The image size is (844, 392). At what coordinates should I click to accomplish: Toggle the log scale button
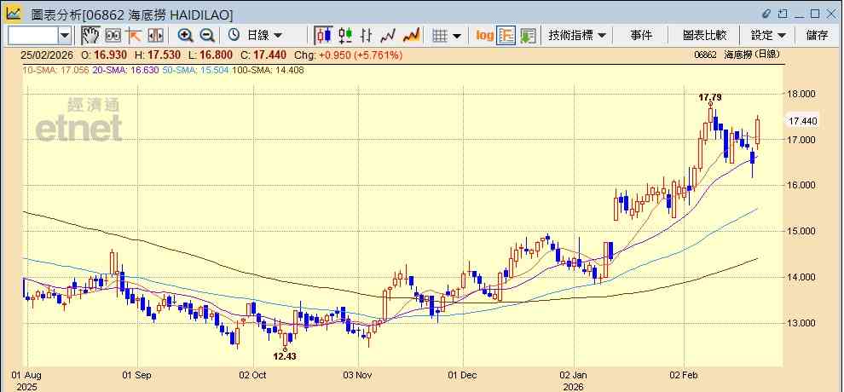[x=484, y=36]
